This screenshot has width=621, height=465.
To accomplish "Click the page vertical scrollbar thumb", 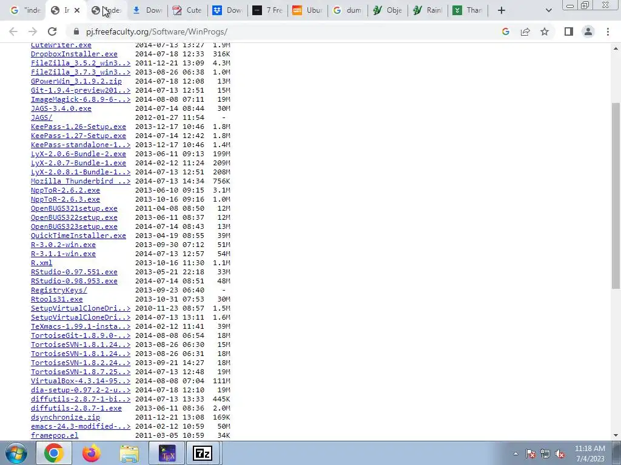I will [616, 196].
